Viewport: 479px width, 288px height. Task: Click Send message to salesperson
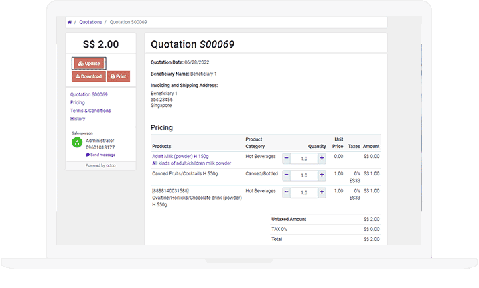[102, 155]
